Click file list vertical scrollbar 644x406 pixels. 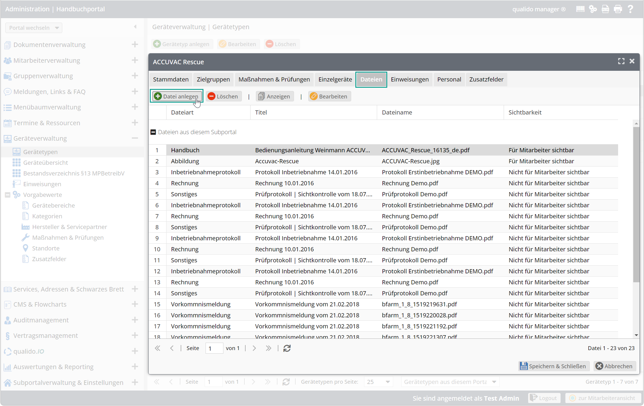(636, 205)
